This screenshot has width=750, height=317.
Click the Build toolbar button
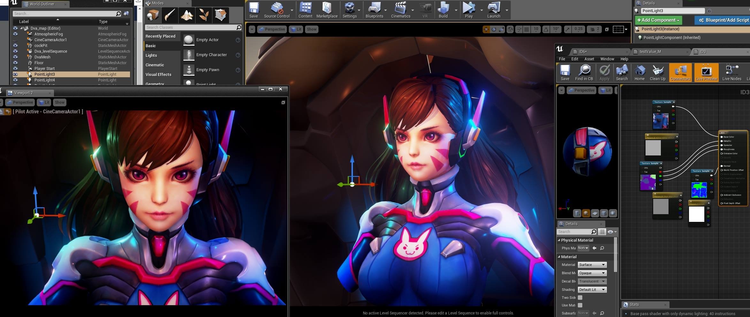coord(443,10)
